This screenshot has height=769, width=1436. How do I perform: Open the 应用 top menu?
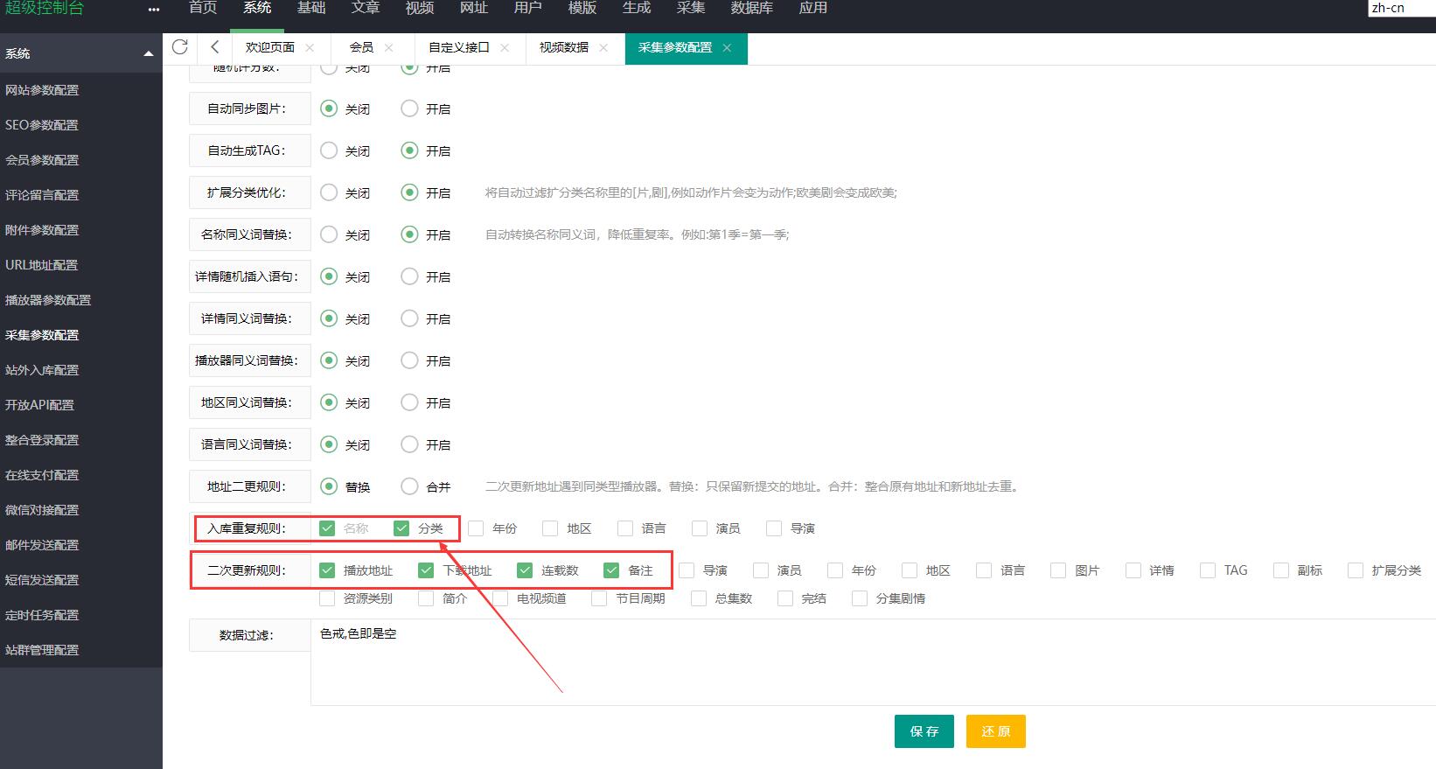[x=813, y=8]
